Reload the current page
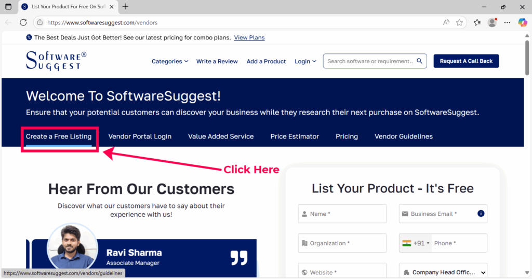This screenshot has width=532, height=279. coord(23,23)
